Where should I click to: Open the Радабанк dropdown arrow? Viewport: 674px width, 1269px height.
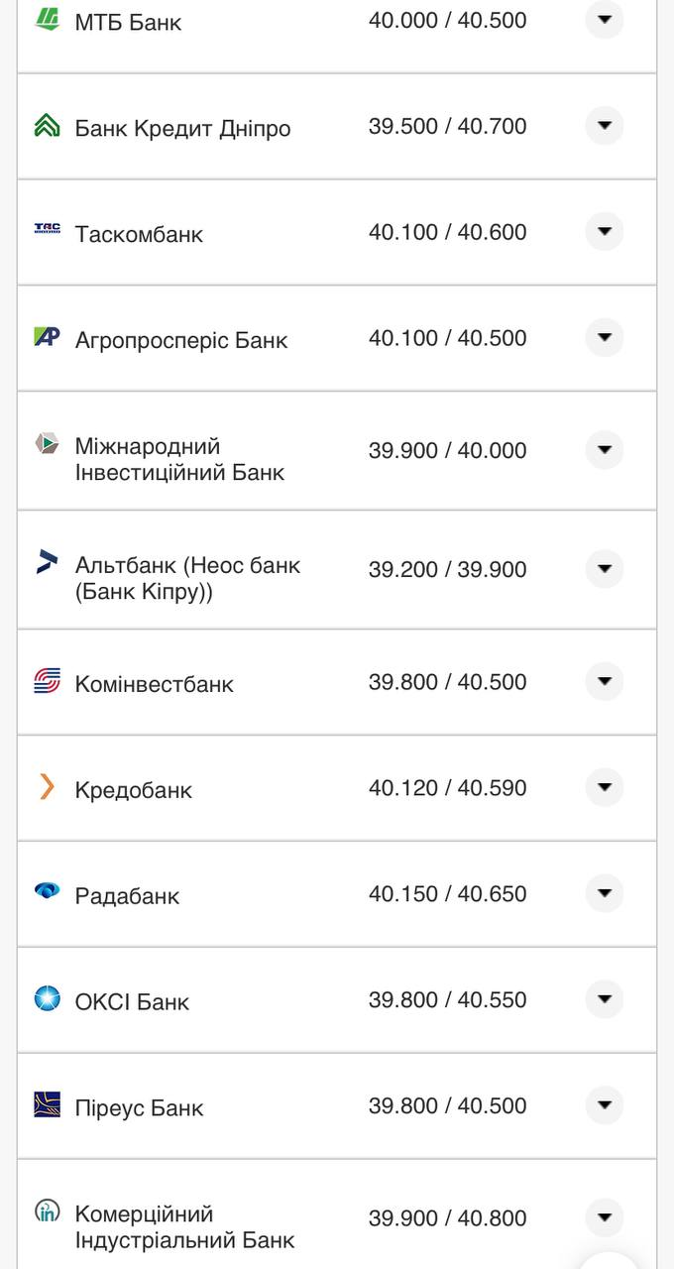[x=604, y=891]
